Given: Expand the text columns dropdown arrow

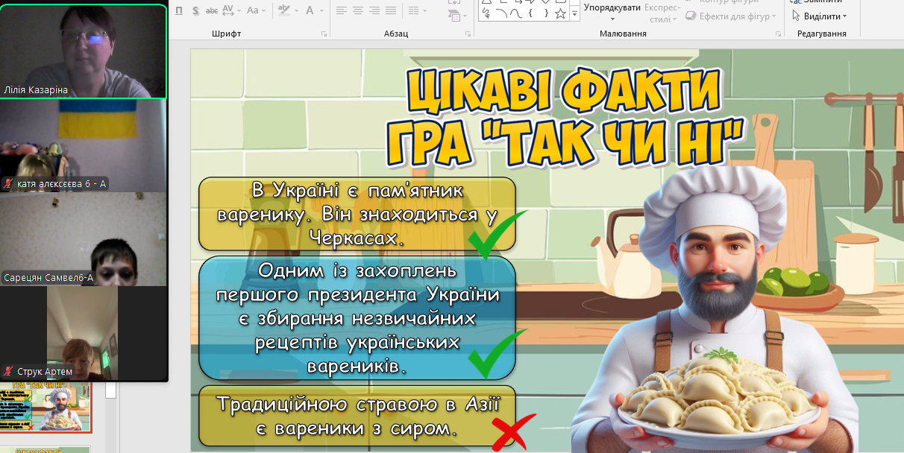Looking at the screenshot, I should point(424,10).
